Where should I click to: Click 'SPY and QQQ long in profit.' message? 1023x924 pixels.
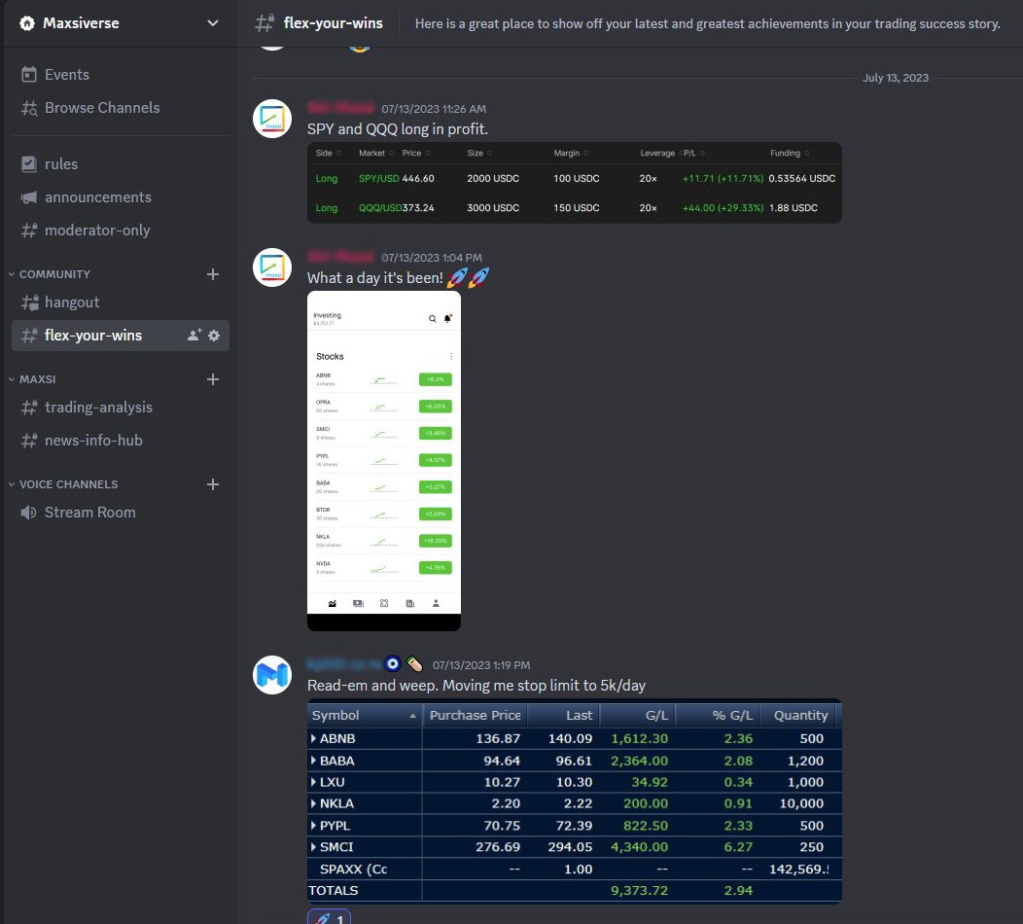(398, 129)
